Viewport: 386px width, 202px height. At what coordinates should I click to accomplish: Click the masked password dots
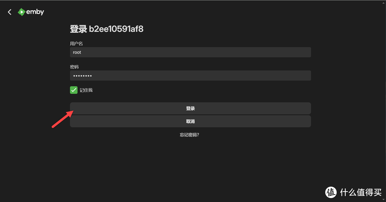click(x=83, y=76)
